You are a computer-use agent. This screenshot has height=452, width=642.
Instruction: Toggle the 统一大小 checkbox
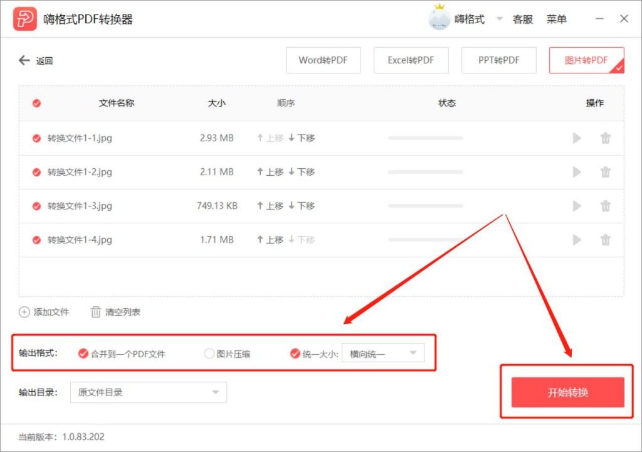(294, 353)
